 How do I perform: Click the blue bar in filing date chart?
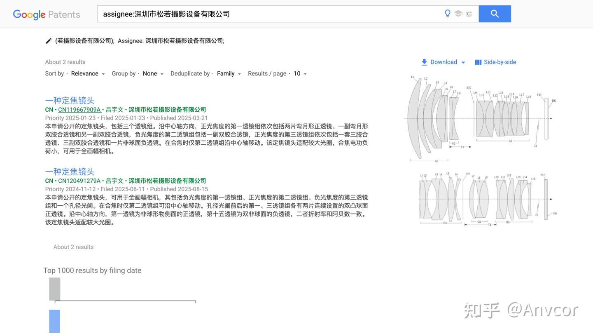click(54, 321)
